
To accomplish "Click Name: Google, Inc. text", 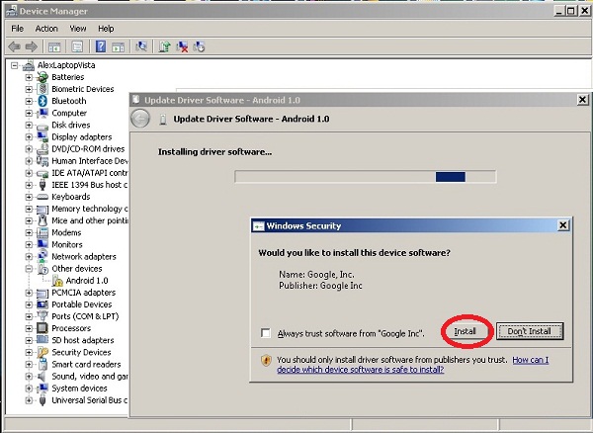I will coord(316,275).
